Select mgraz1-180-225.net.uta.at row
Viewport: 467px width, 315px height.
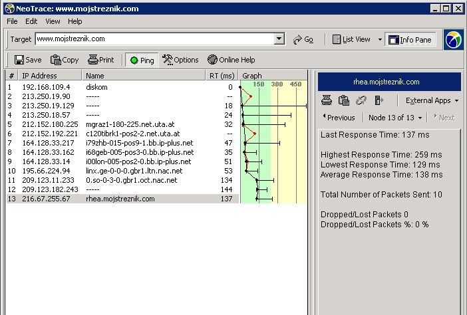122,124
